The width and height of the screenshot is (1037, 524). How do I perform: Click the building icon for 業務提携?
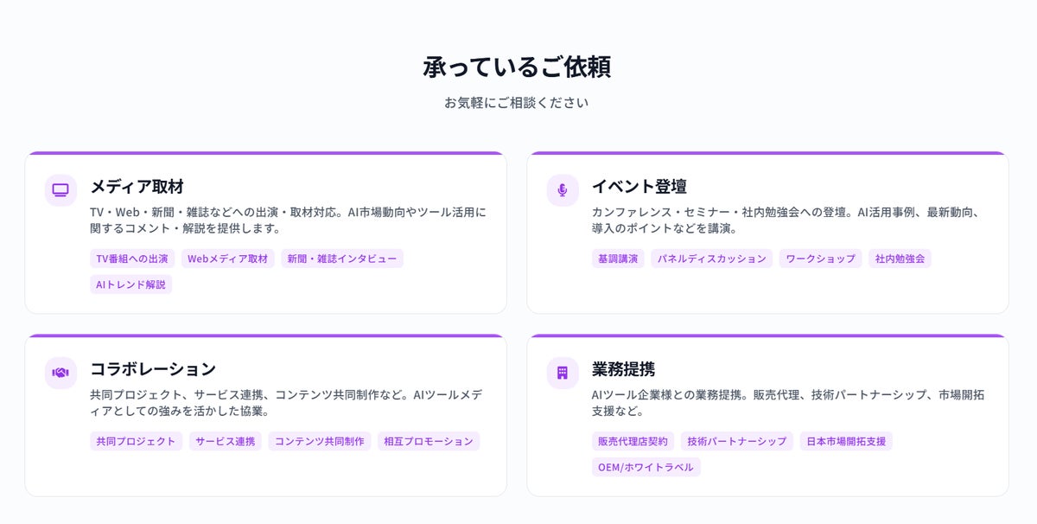click(563, 373)
